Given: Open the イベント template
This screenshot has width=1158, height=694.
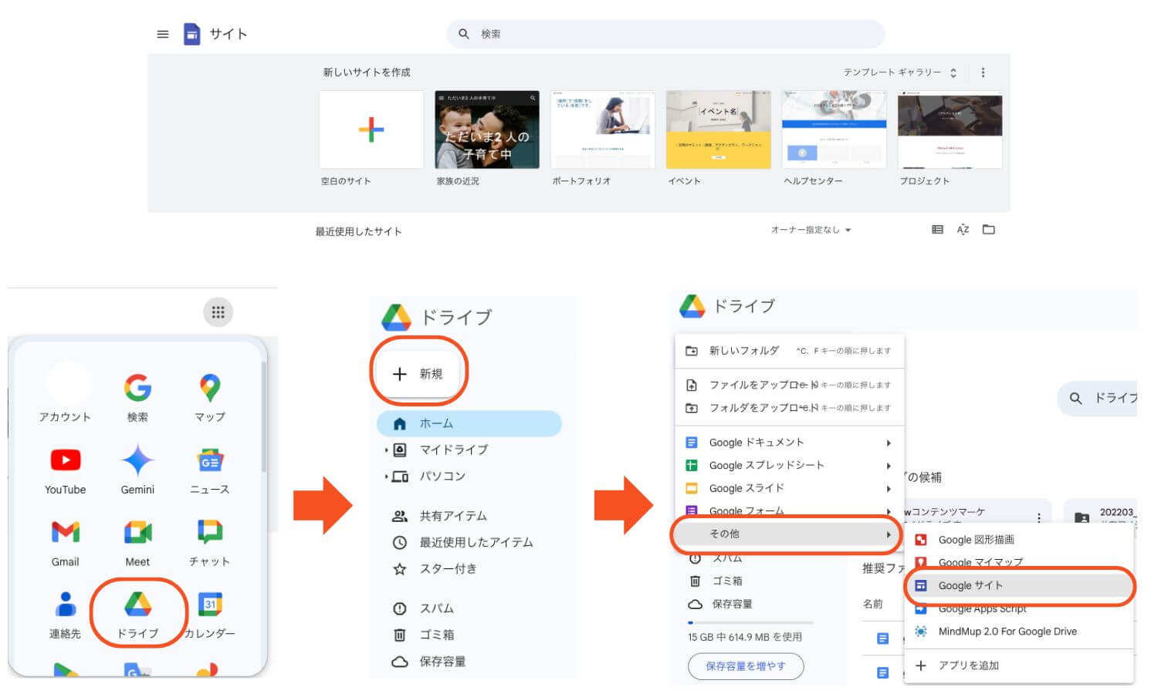Looking at the screenshot, I should coord(719,130).
